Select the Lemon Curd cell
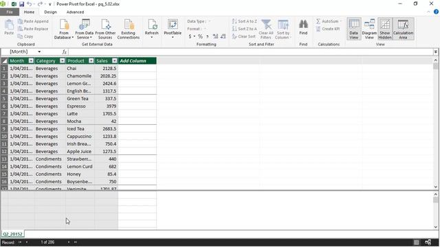Screen dimensions: 440x247 click(80, 166)
